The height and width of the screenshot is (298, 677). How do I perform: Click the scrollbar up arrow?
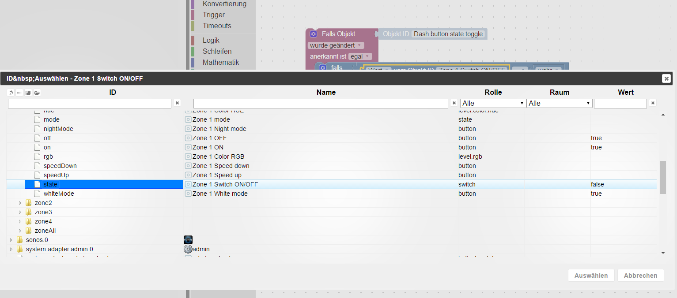tap(663, 115)
